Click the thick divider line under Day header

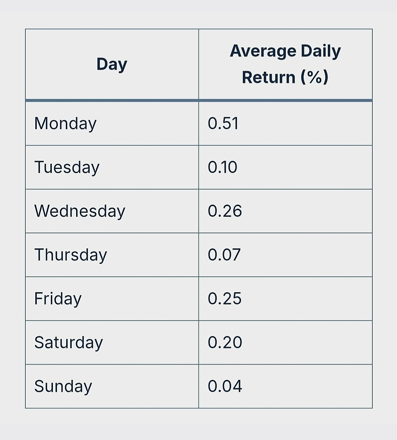(x=112, y=100)
